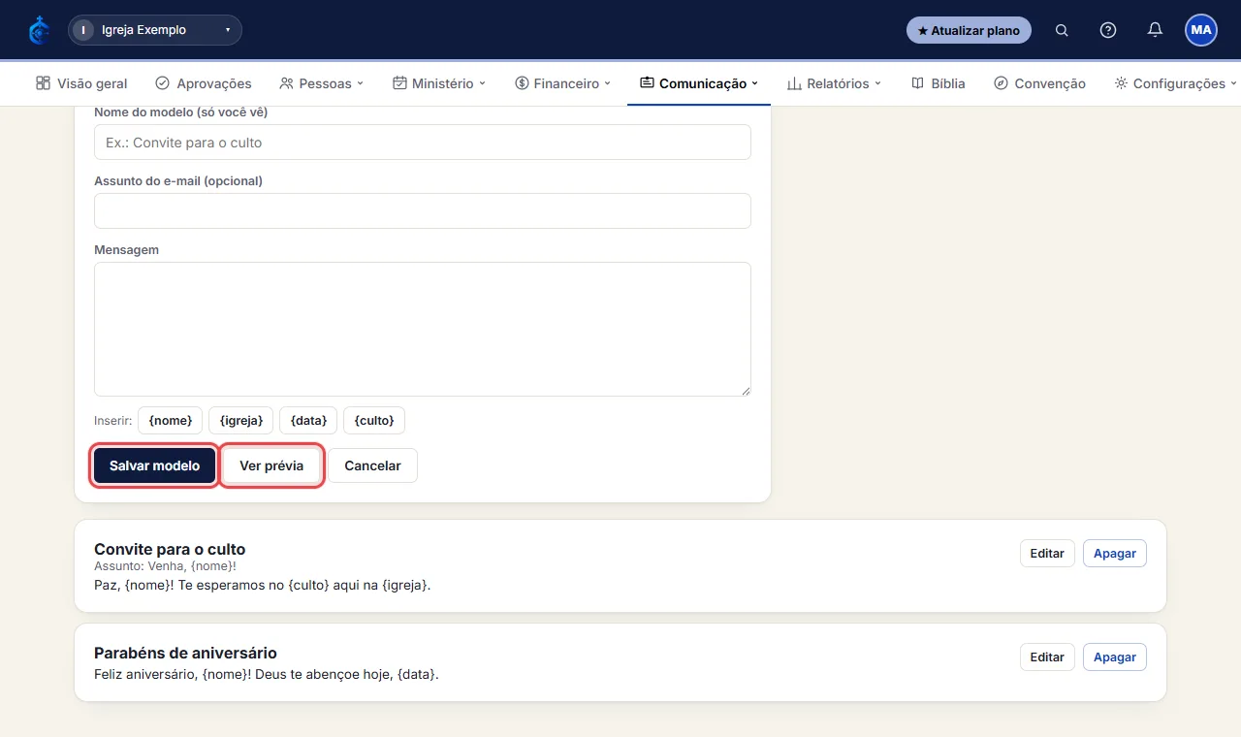Image resolution: width=1241 pixels, height=737 pixels.
Task: Click the Pessoas people icon
Action: (286, 83)
